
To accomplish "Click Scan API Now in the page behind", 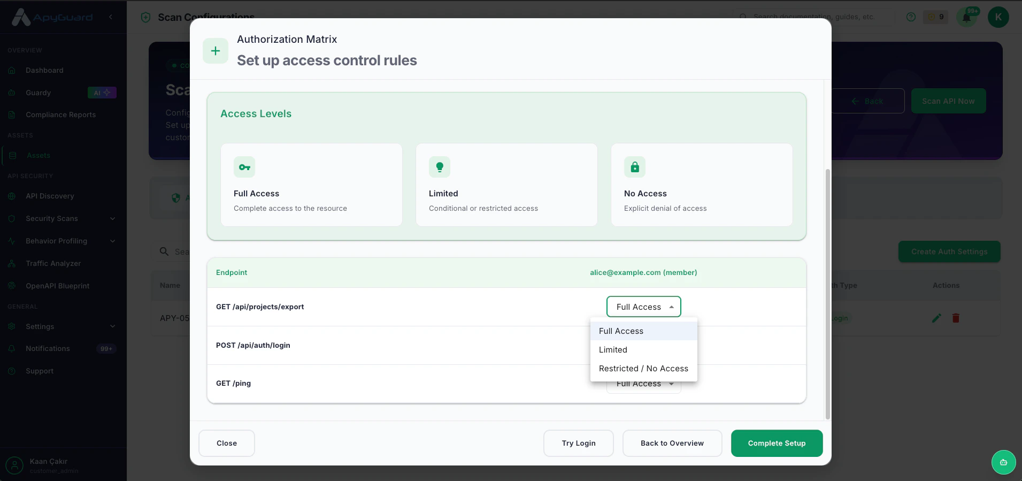I will click(x=949, y=101).
